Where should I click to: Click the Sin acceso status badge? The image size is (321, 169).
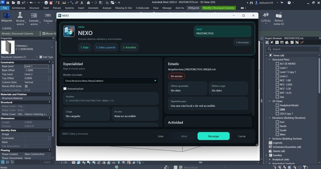[x=176, y=76]
